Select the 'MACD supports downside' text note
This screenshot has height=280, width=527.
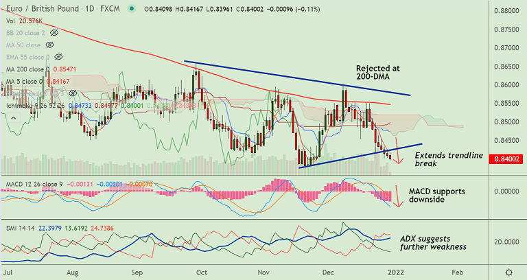point(437,196)
